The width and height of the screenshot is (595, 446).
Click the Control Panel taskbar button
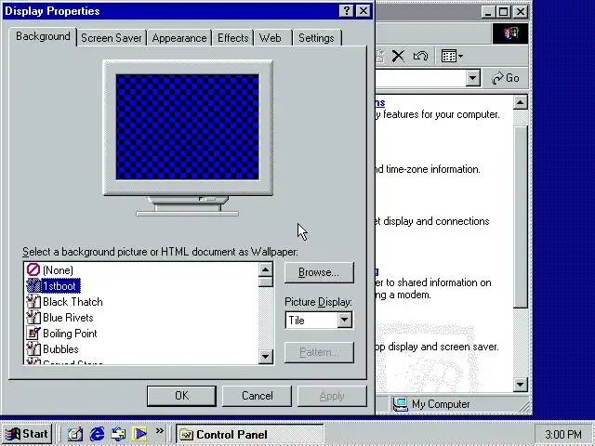pos(250,434)
